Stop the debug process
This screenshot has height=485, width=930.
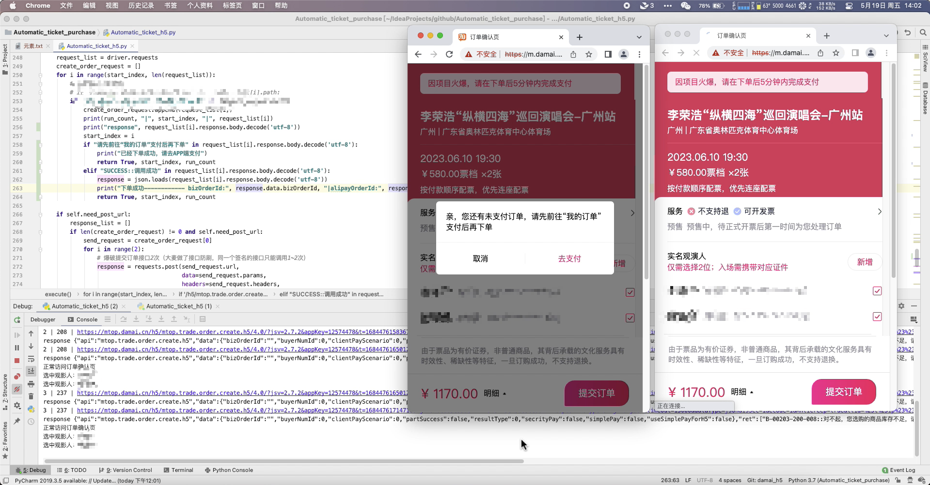(17, 361)
